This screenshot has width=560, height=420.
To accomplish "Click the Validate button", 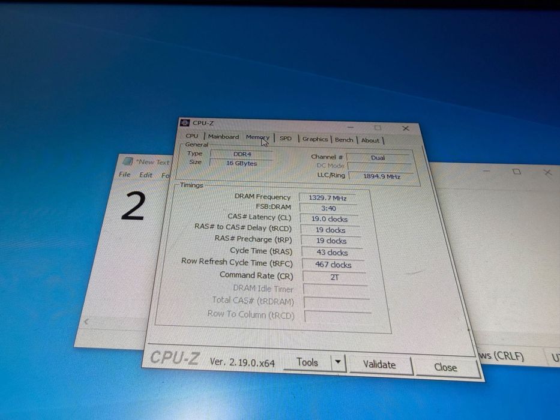I will click(x=379, y=365).
